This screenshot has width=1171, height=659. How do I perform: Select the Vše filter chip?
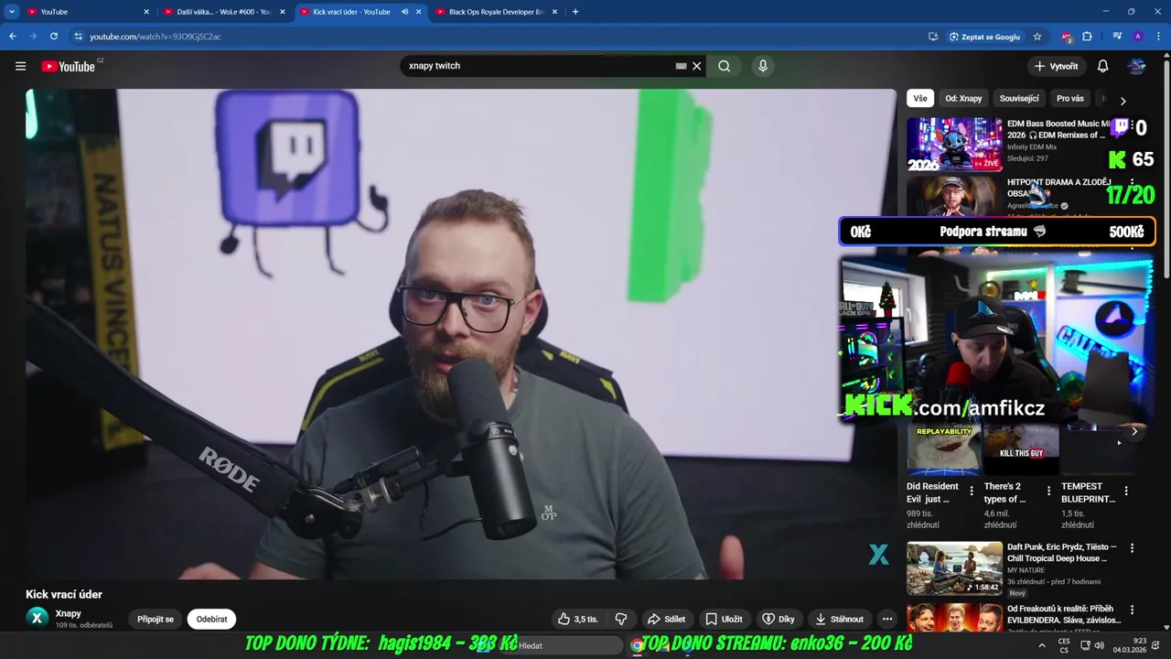tap(919, 99)
